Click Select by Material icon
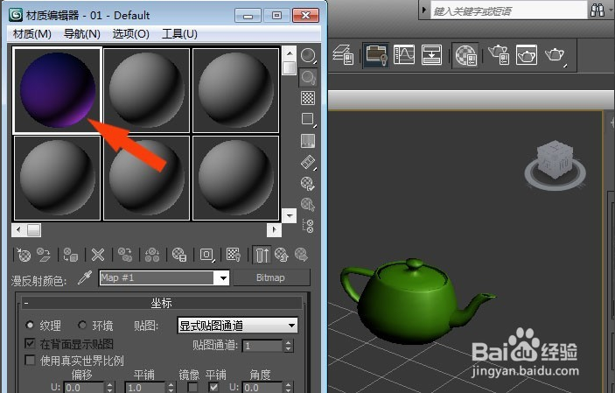Screen dimensions: 615x393 [308, 205]
